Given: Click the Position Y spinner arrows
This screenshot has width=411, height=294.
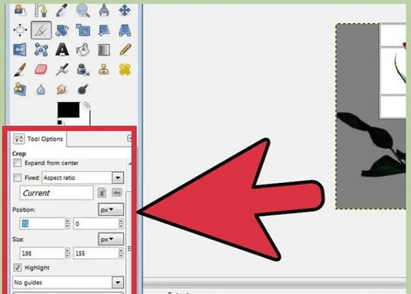Looking at the screenshot, I should click(121, 223).
